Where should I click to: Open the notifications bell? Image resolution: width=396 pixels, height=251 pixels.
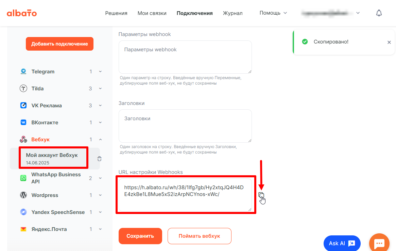(379, 13)
